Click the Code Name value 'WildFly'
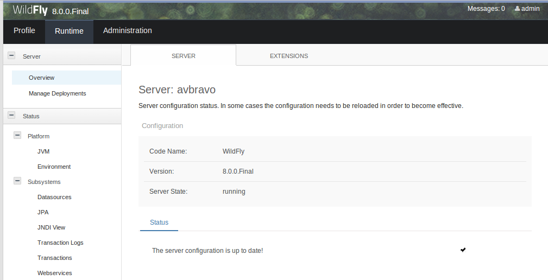Screen dimensions: 548x280 [x=234, y=151]
